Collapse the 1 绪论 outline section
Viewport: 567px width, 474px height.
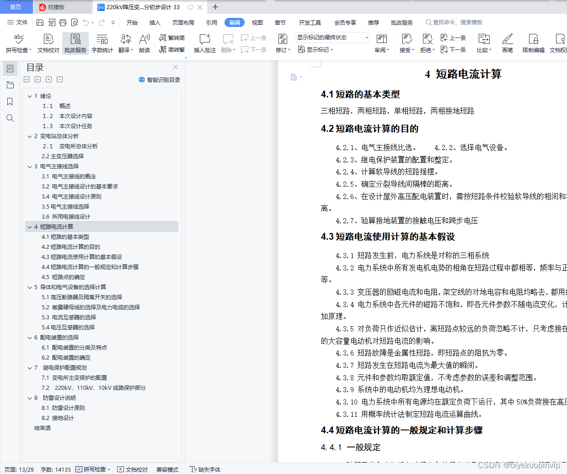(x=30, y=96)
